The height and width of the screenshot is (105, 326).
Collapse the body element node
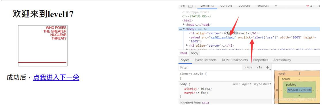184,29
